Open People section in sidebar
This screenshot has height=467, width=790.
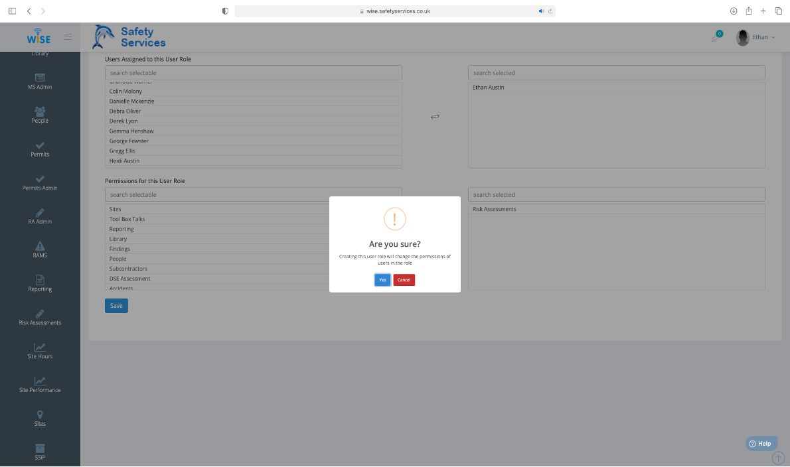[40, 115]
